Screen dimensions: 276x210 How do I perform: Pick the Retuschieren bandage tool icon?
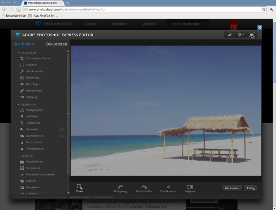[x=22, y=91]
